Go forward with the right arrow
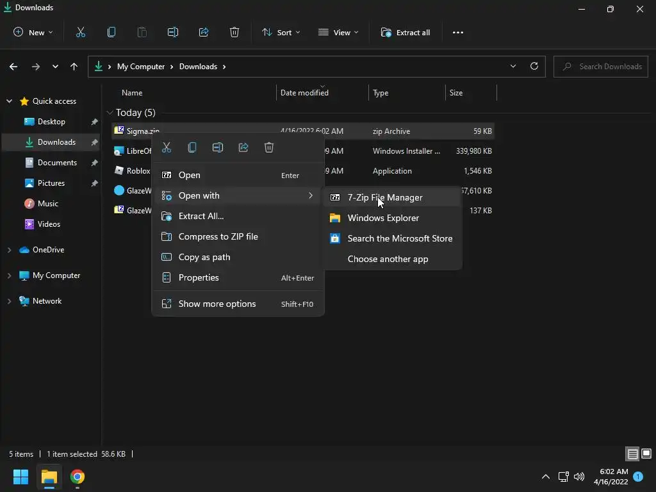Screen dimensions: 656x492 36,67
